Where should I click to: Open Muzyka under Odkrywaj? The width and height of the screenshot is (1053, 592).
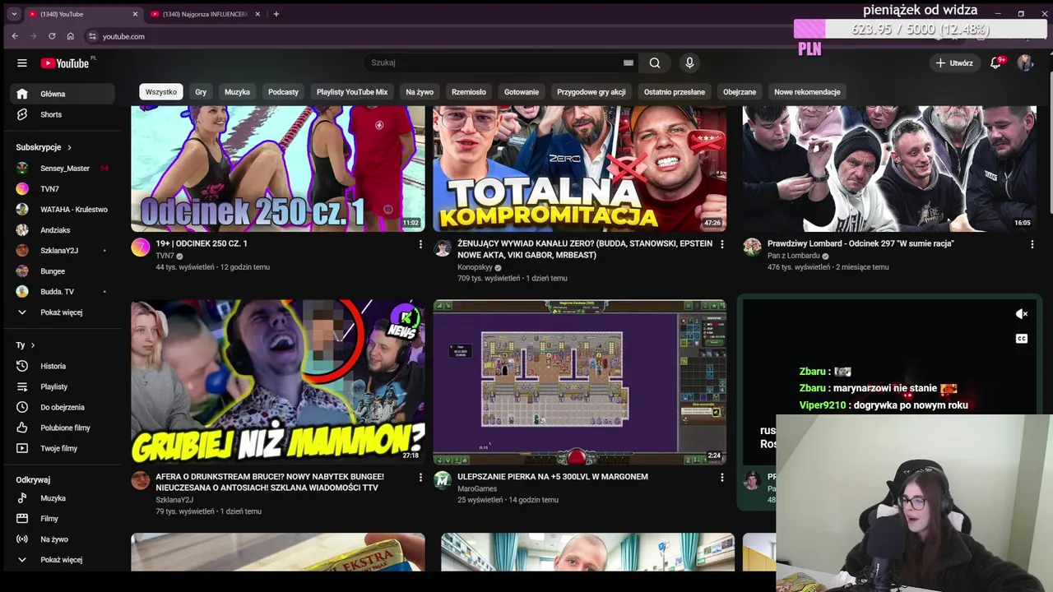[63, 498]
